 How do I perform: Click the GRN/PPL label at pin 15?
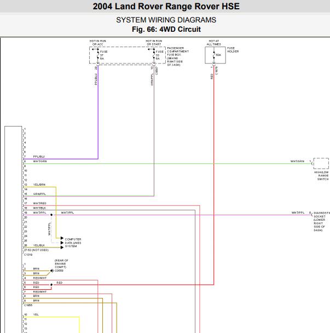39,194
